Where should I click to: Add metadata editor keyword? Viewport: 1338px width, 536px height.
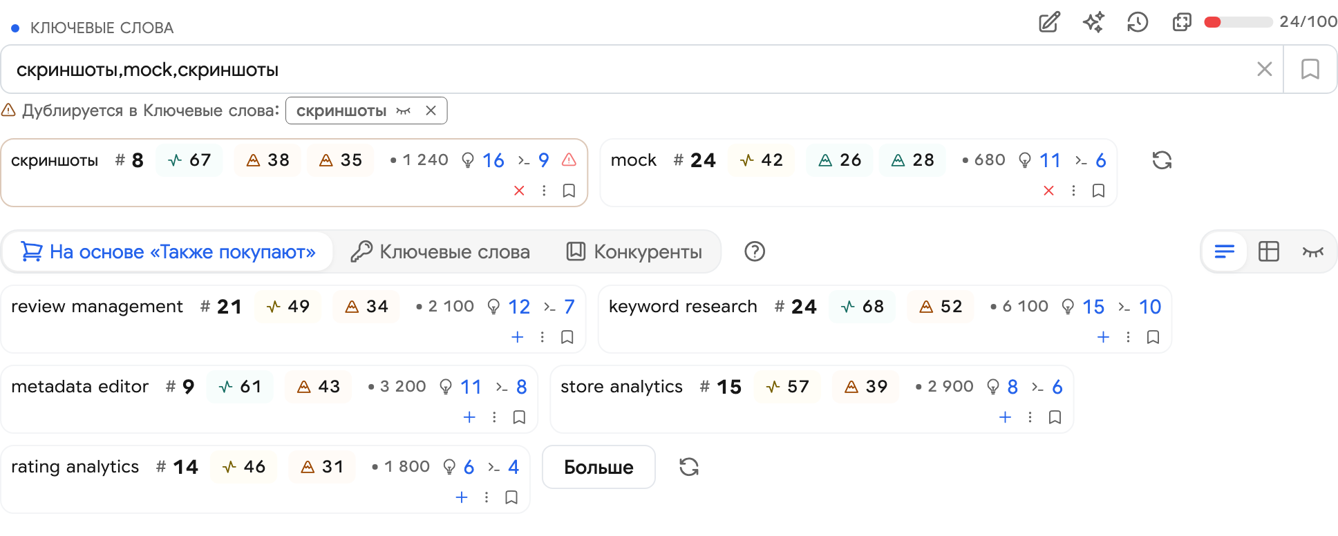tap(469, 417)
